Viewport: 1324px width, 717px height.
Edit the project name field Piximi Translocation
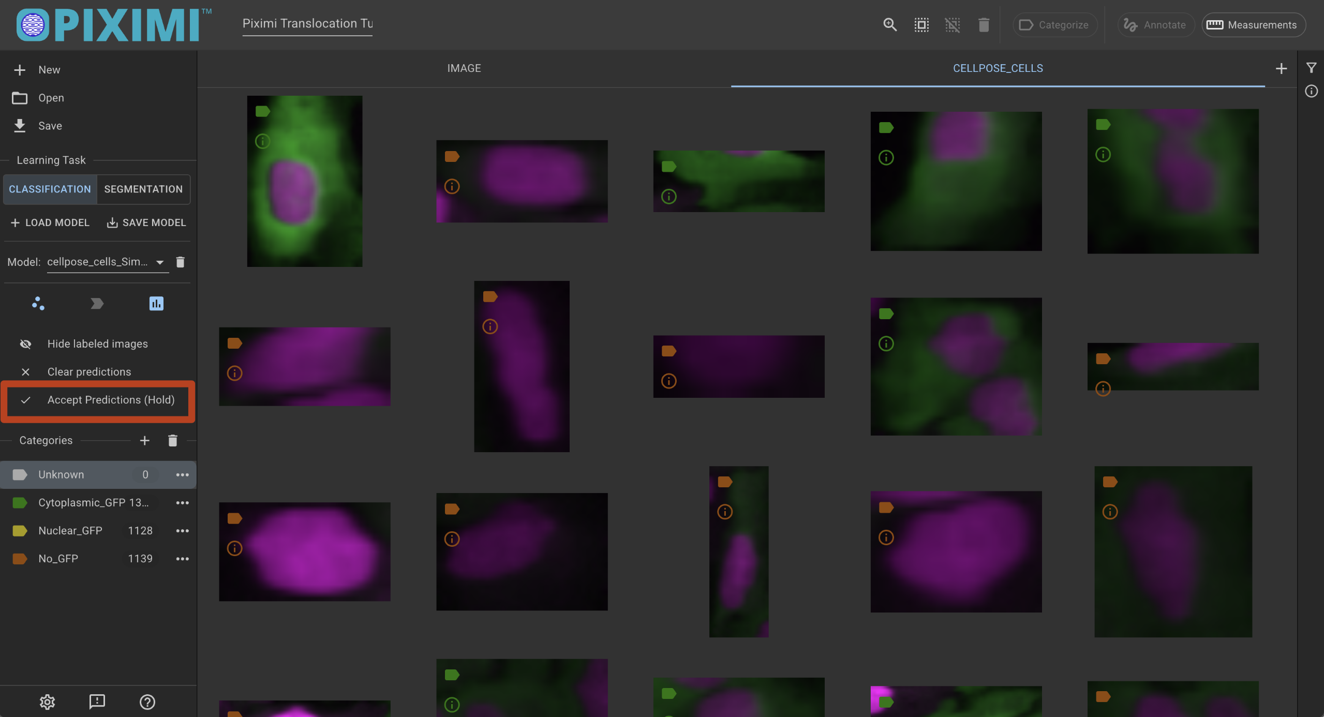[x=307, y=24]
